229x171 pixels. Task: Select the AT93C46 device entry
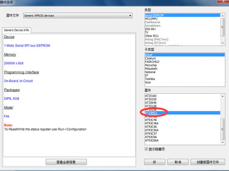[151, 120]
